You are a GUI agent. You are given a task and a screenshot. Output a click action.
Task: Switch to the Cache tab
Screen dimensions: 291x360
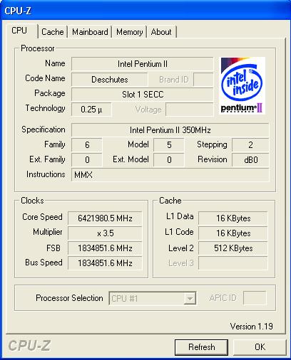(53, 32)
